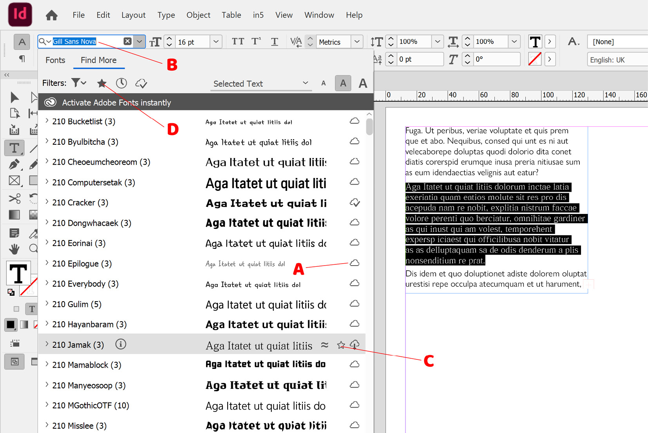Select the Scissors tool
Image resolution: width=648 pixels, height=433 pixels.
click(x=14, y=198)
